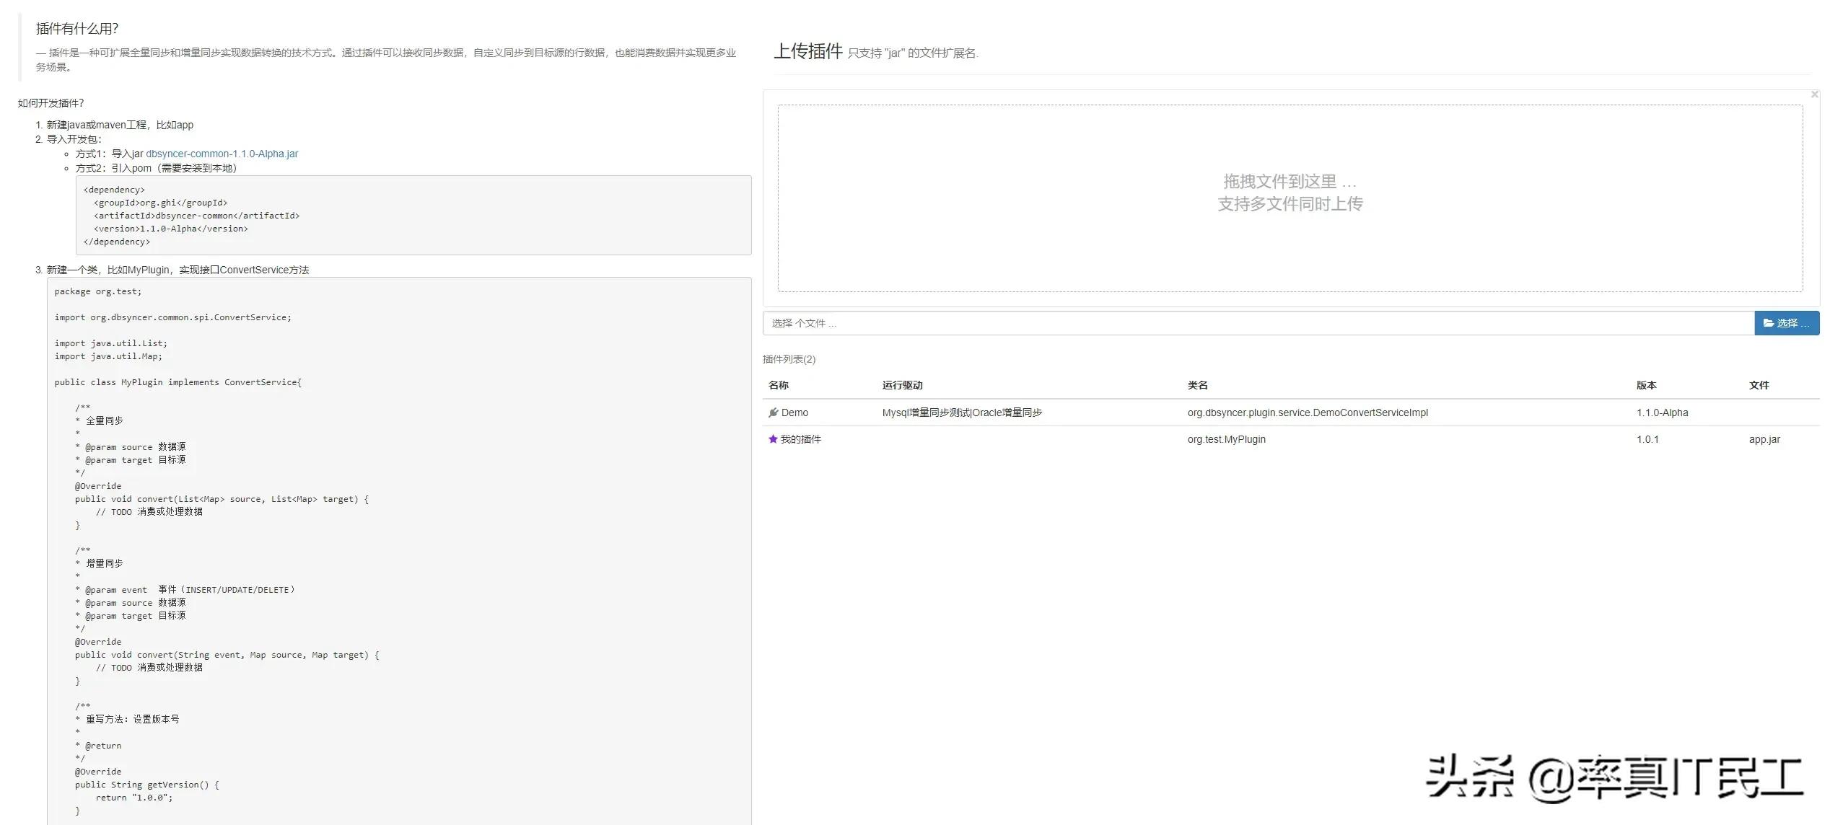
Task: Click the plug icon beside the Demo plugin
Action: click(x=774, y=412)
